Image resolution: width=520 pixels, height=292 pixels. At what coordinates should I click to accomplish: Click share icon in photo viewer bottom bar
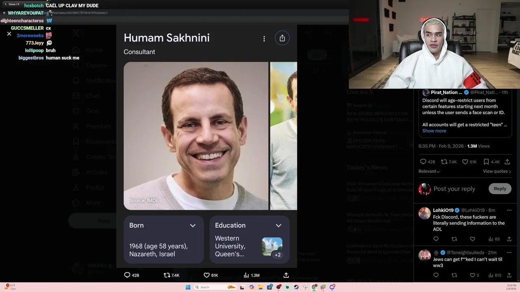(x=286, y=275)
